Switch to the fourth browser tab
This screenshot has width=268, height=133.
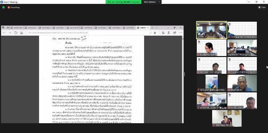pos(59,28)
